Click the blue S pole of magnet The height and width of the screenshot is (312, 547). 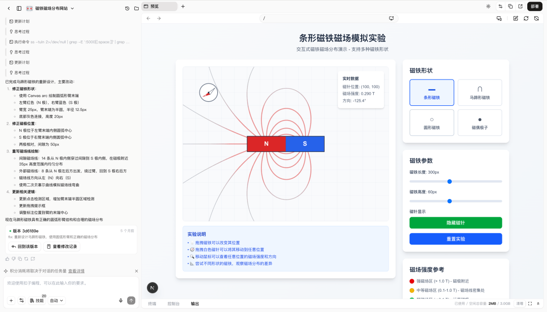(305, 144)
